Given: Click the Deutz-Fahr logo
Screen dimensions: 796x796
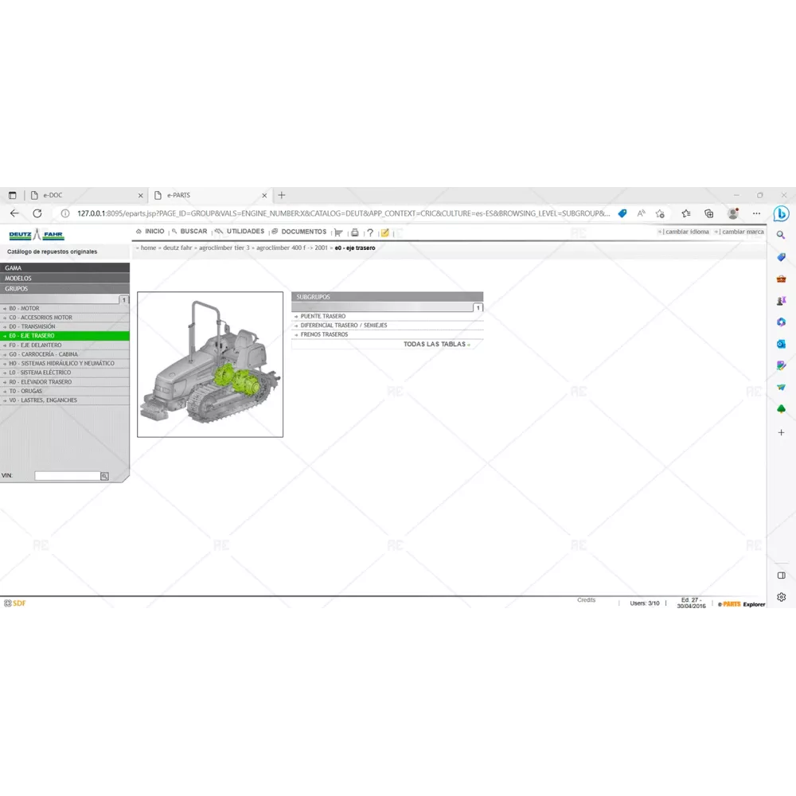Looking at the screenshot, I should point(37,235).
